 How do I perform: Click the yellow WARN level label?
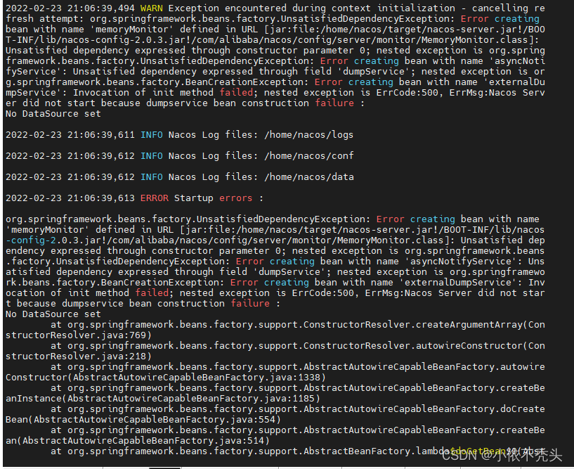(152, 8)
